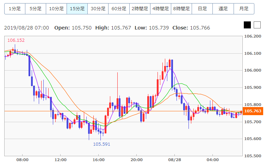The width and height of the screenshot is (266, 165).
Task: Click the 106.152 high price marker
Action: pos(16,40)
